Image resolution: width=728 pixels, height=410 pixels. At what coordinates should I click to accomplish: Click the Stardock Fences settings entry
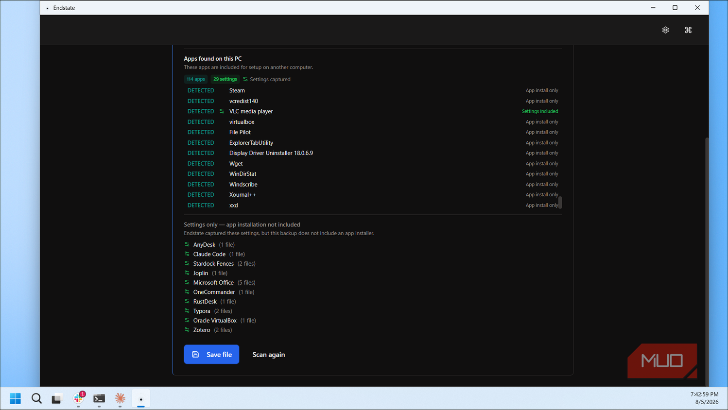click(220, 263)
